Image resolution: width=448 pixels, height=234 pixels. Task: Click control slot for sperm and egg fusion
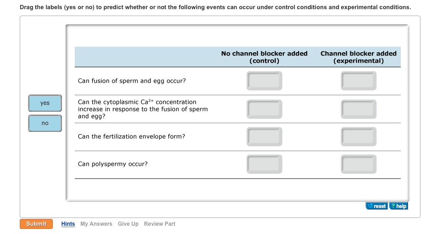point(265,81)
